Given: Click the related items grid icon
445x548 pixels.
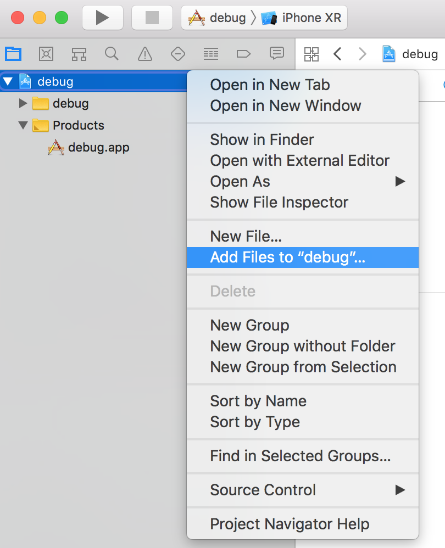Looking at the screenshot, I should point(311,54).
